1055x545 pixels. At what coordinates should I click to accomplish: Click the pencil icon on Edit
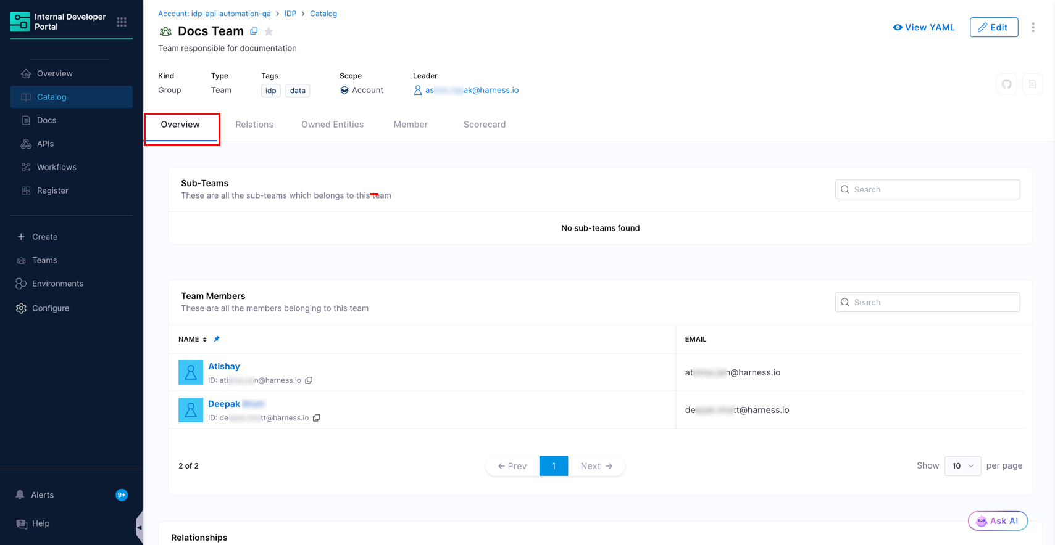982,27
